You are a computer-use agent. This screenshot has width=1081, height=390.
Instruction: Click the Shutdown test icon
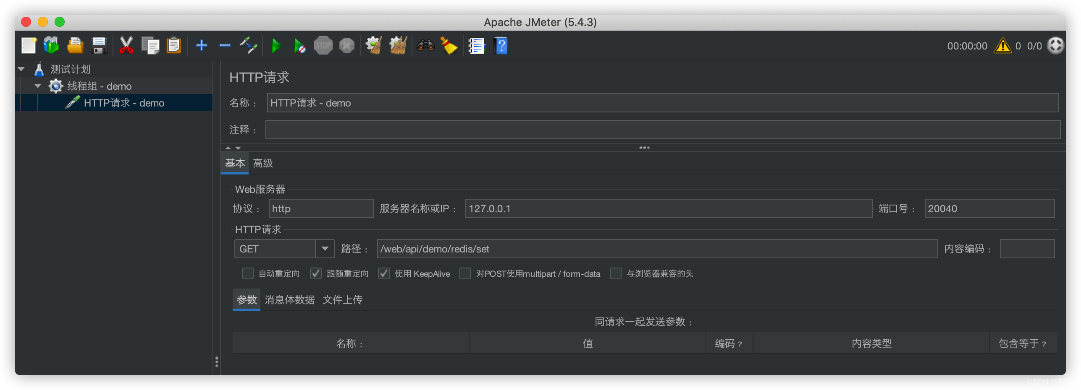point(347,45)
